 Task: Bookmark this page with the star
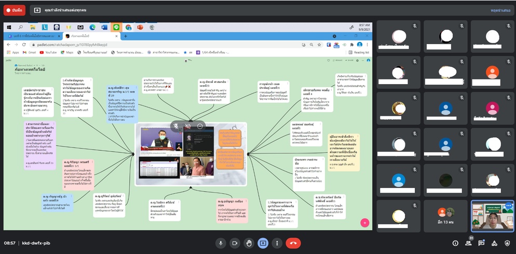click(x=319, y=45)
